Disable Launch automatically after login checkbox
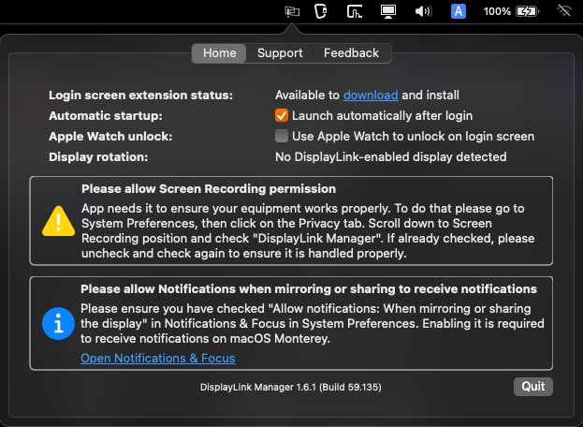Image resolution: width=583 pixels, height=427 pixels. 282,116
